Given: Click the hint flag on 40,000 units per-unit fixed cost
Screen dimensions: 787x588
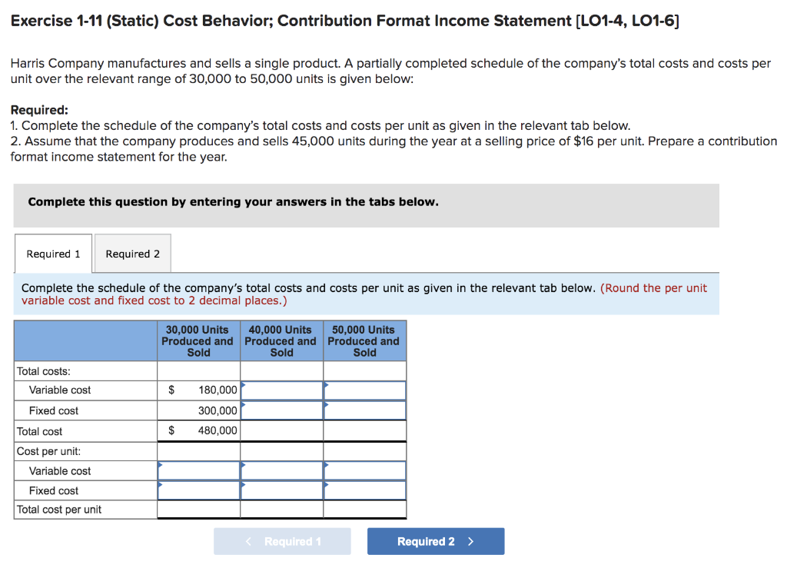Looking at the screenshot, I should (x=244, y=484).
